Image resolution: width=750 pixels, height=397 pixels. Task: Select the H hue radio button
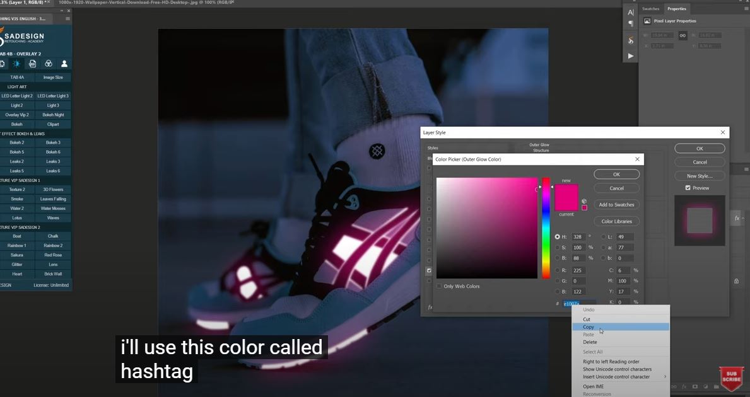(x=557, y=237)
